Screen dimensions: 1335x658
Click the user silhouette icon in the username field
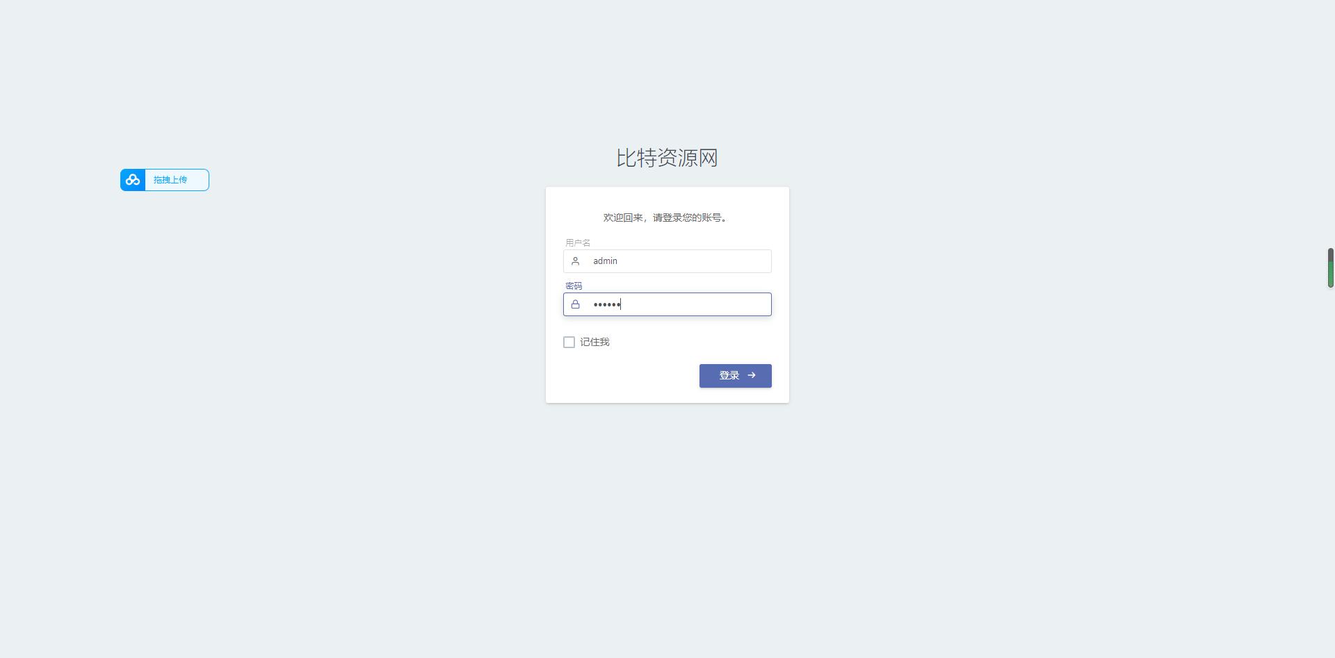(575, 261)
